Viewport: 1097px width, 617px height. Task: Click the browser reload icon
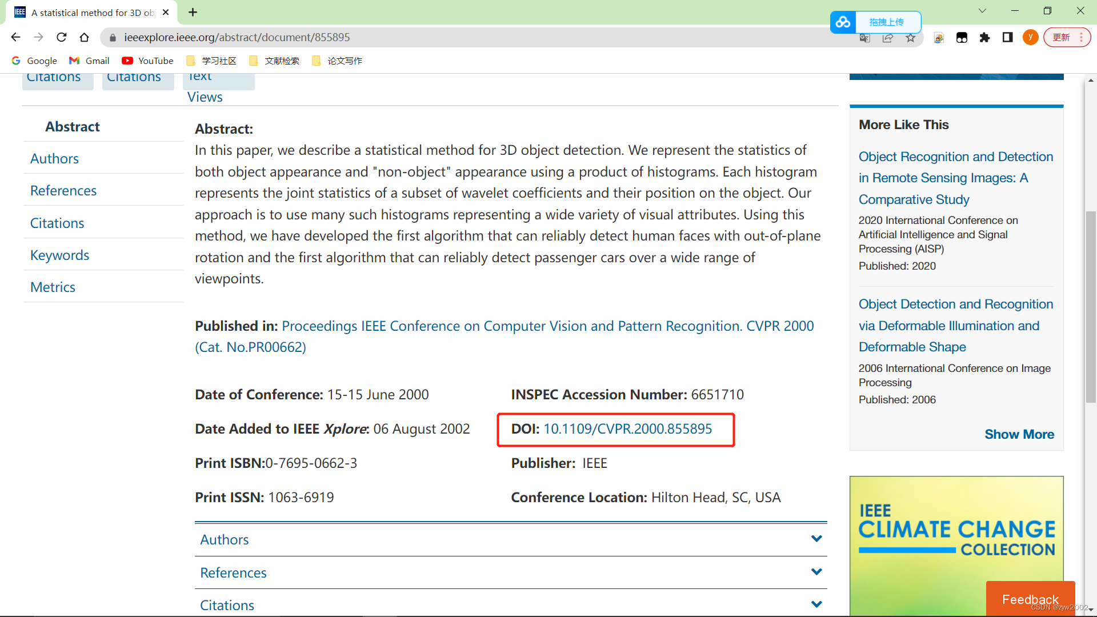click(x=62, y=38)
